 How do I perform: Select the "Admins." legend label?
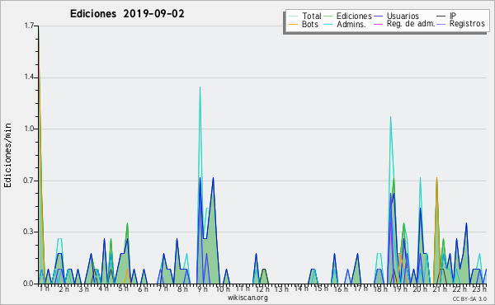click(x=351, y=24)
